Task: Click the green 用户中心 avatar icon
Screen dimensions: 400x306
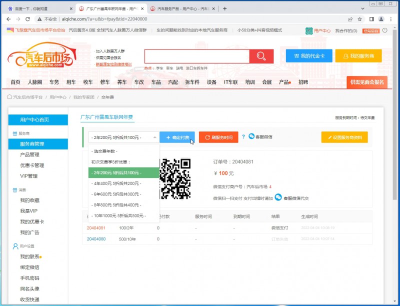Action: 309,31
